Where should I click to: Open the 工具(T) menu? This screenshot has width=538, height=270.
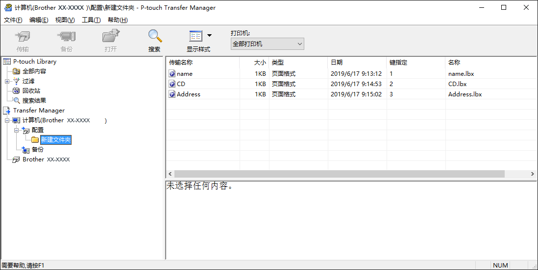(x=91, y=20)
